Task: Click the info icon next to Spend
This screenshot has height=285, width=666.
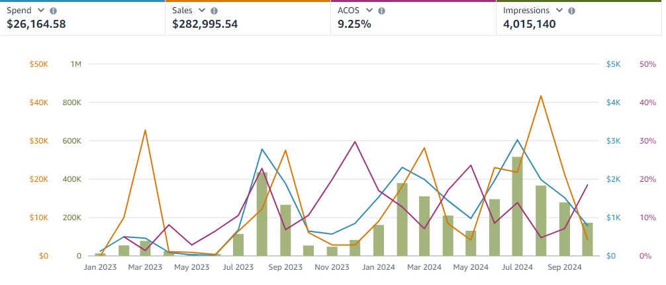Action: [53, 11]
